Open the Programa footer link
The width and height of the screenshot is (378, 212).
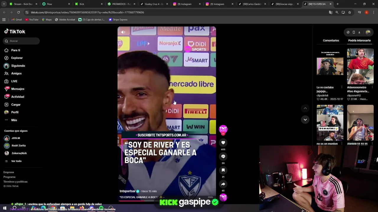pos(9,177)
